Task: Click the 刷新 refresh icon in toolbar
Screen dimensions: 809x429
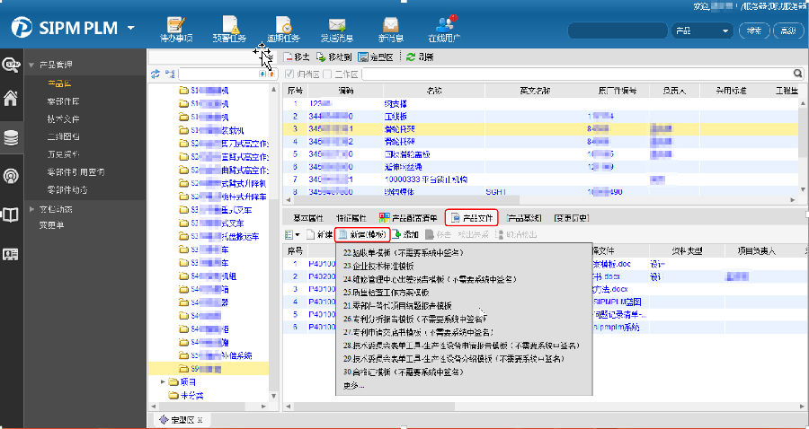Action: click(x=411, y=57)
